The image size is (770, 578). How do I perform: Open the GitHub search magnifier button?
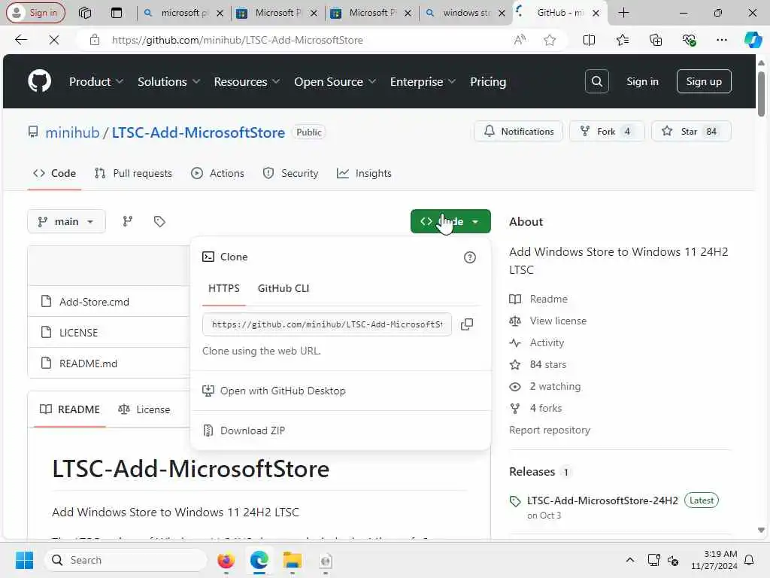(596, 81)
